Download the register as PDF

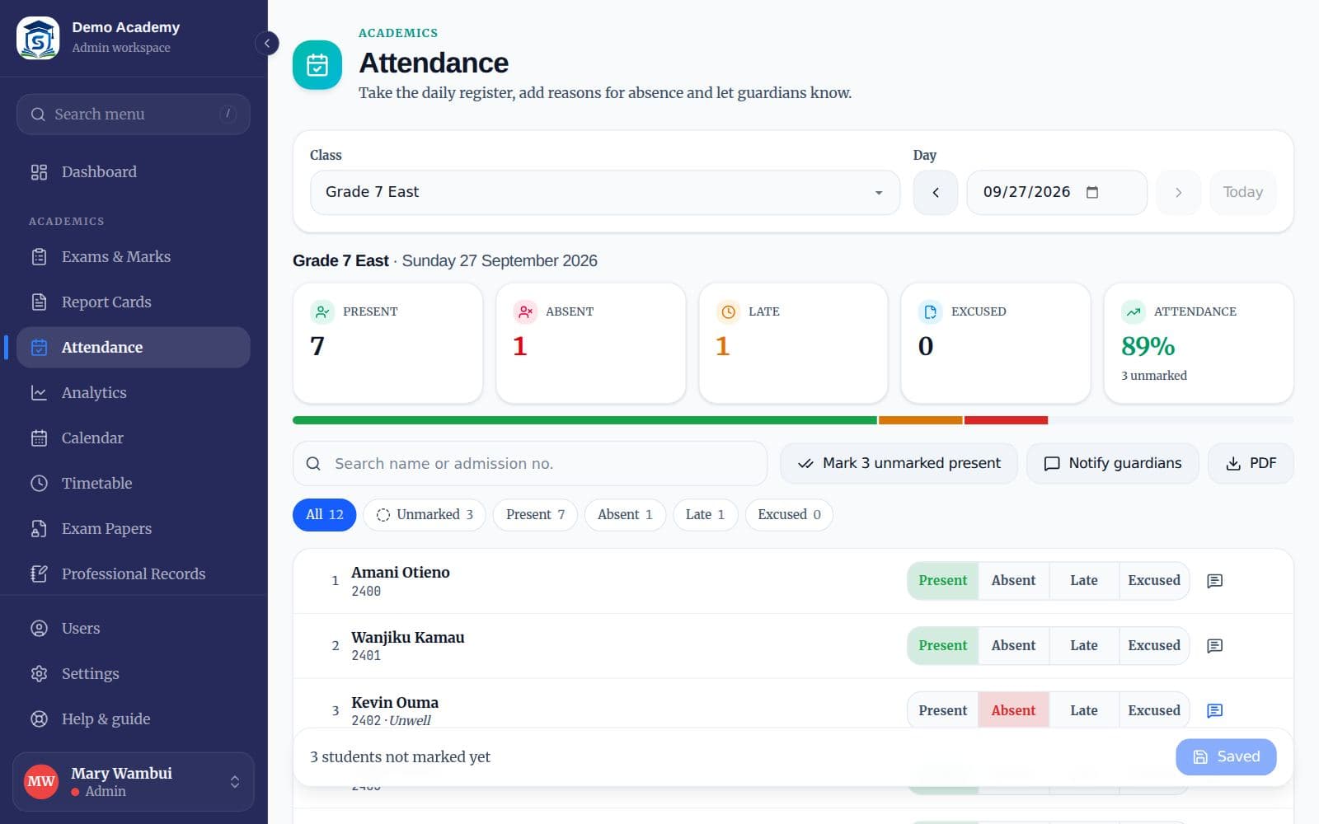(1251, 464)
